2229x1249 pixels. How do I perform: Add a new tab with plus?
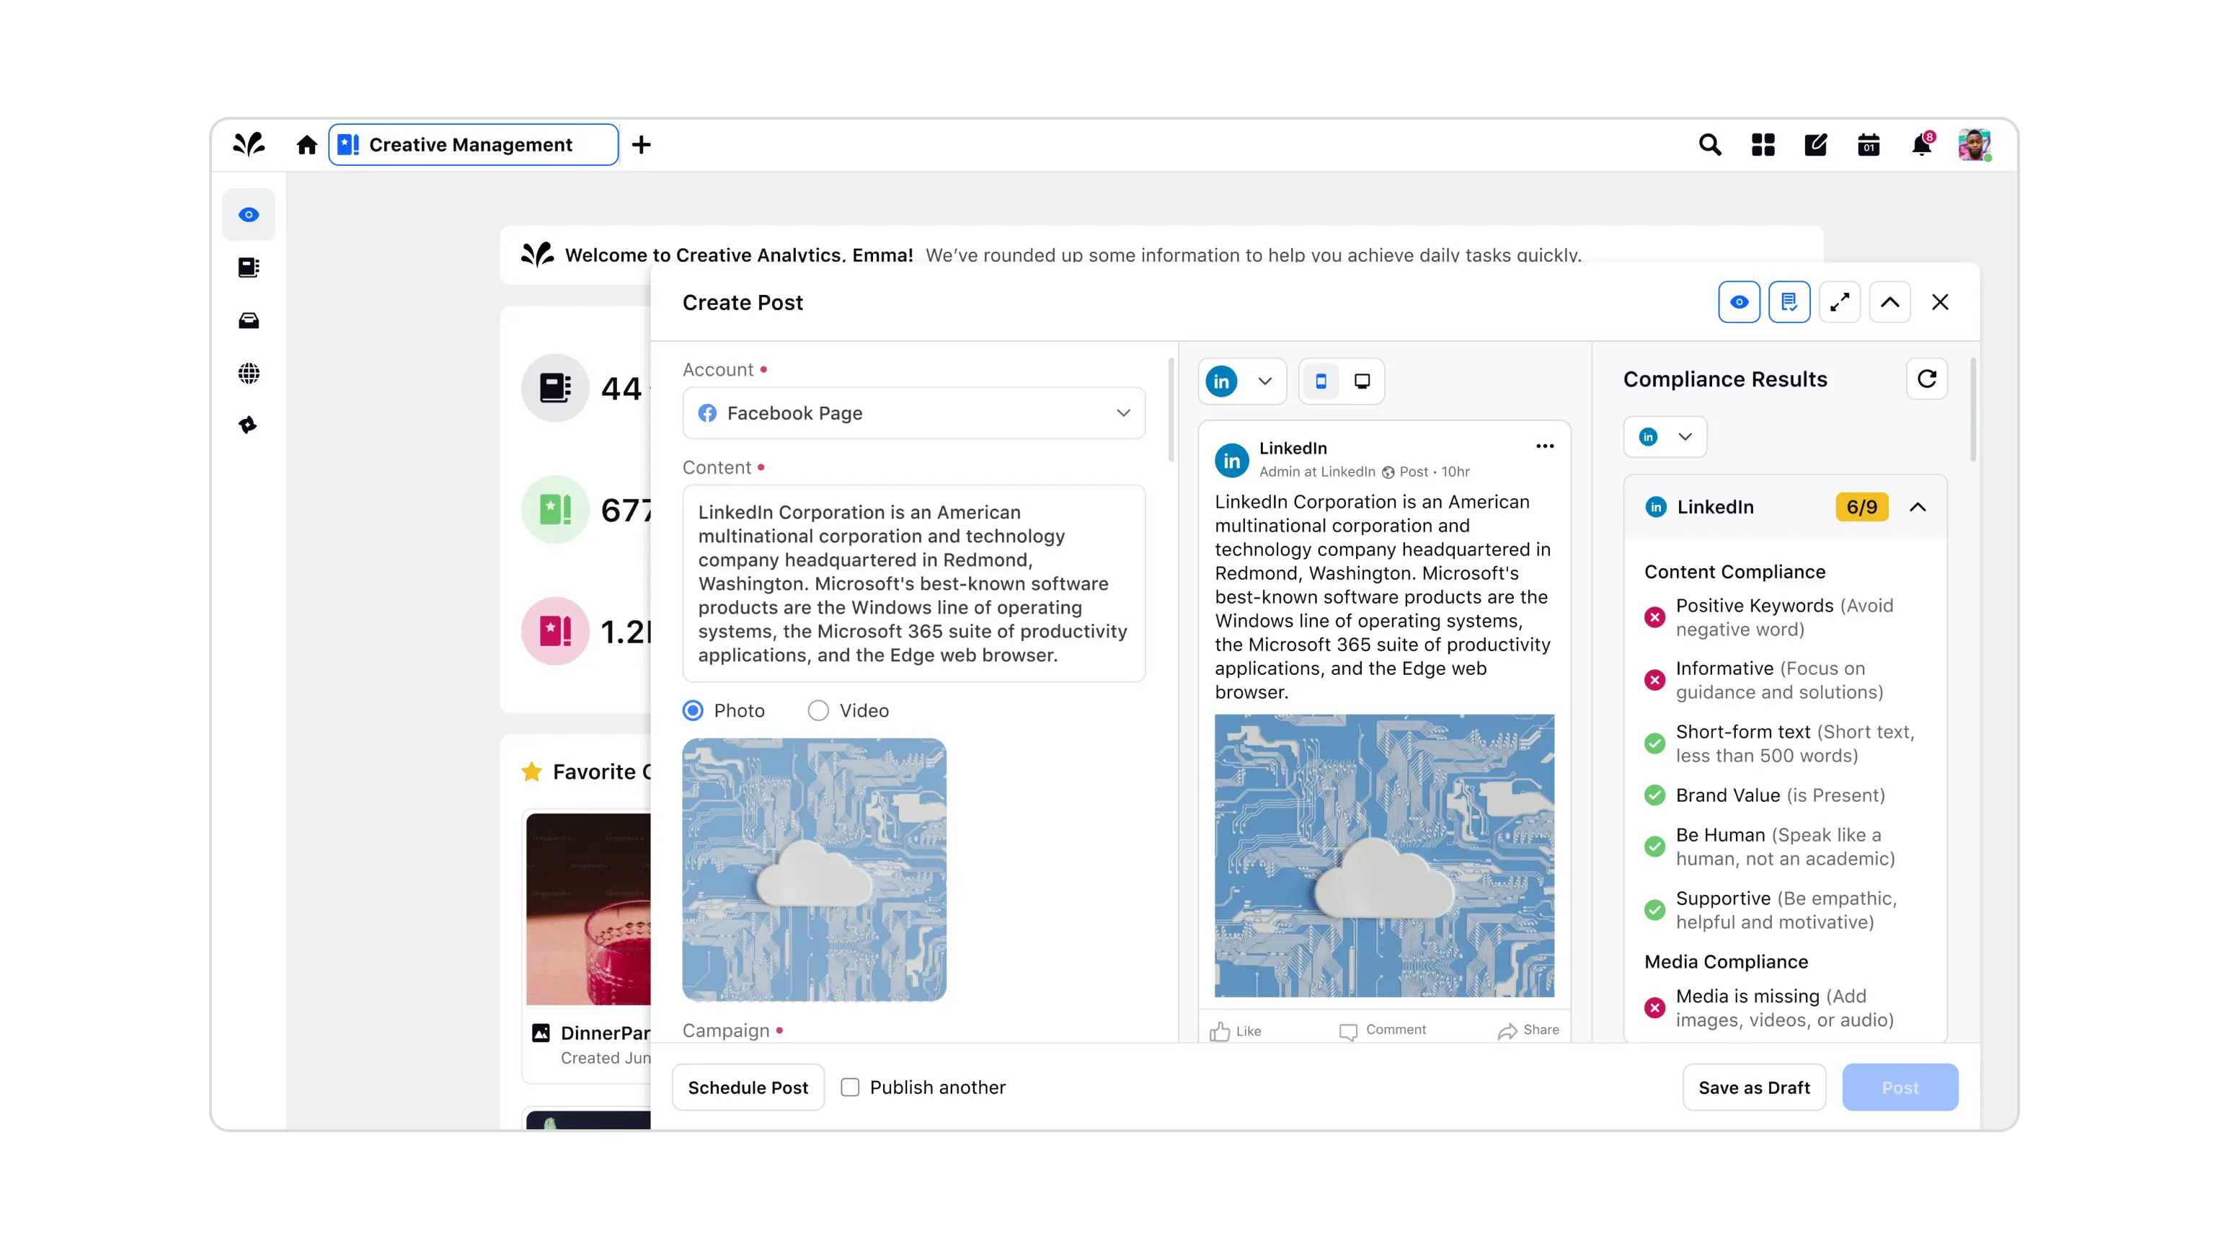pyautogui.click(x=641, y=144)
